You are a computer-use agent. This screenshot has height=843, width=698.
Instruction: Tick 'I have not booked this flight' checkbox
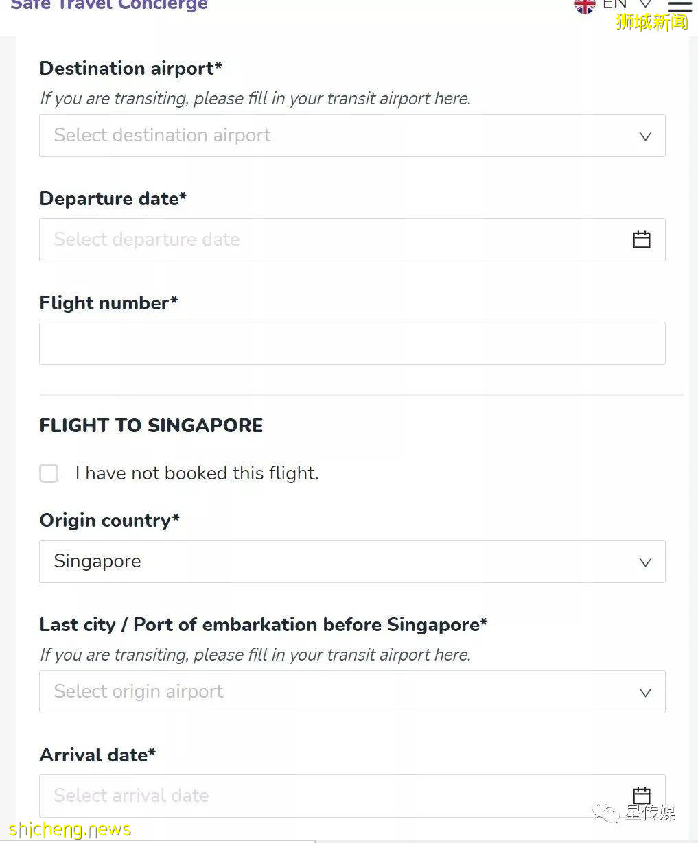49,473
